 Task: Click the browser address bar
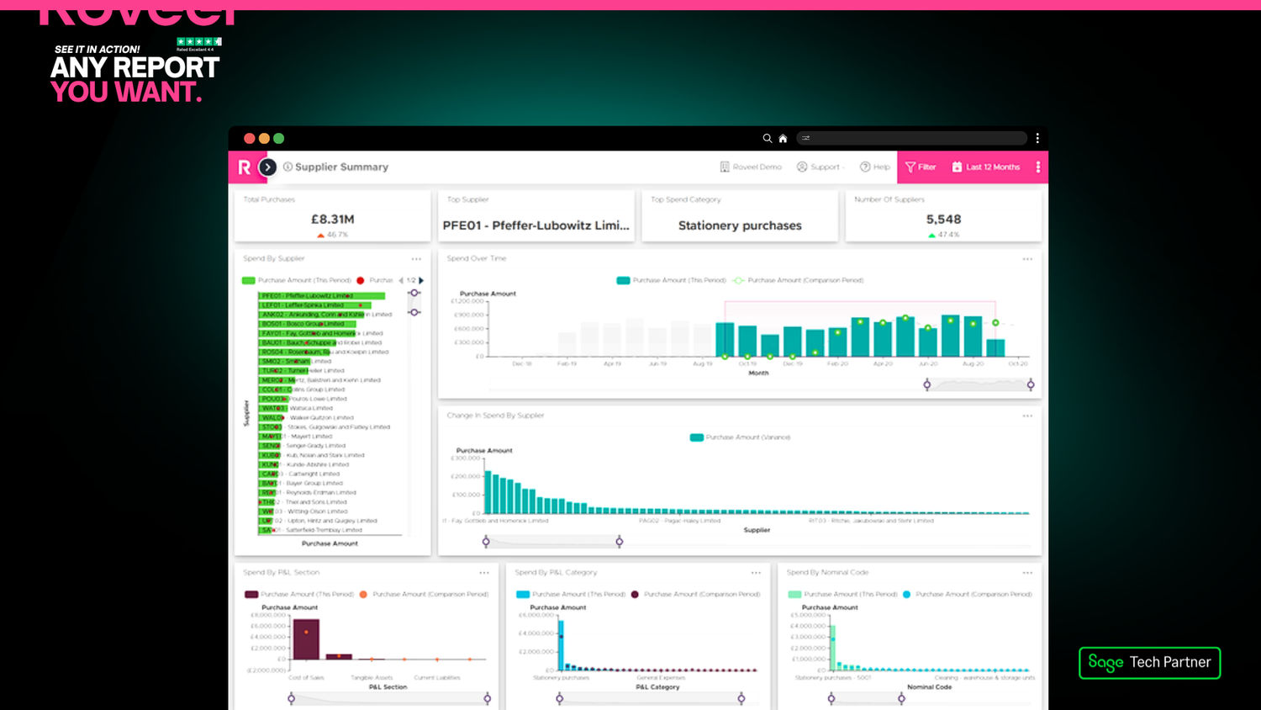pyautogui.click(x=912, y=138)
